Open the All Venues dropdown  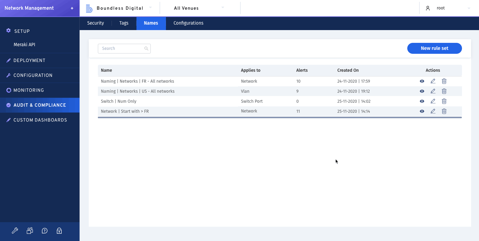(223, 8)
